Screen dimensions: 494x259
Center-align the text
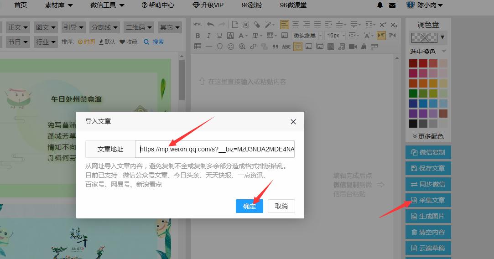[296, 24]
